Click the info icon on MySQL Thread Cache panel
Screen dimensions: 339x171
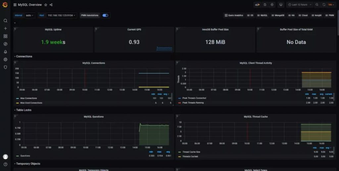[x=177, y=116]
